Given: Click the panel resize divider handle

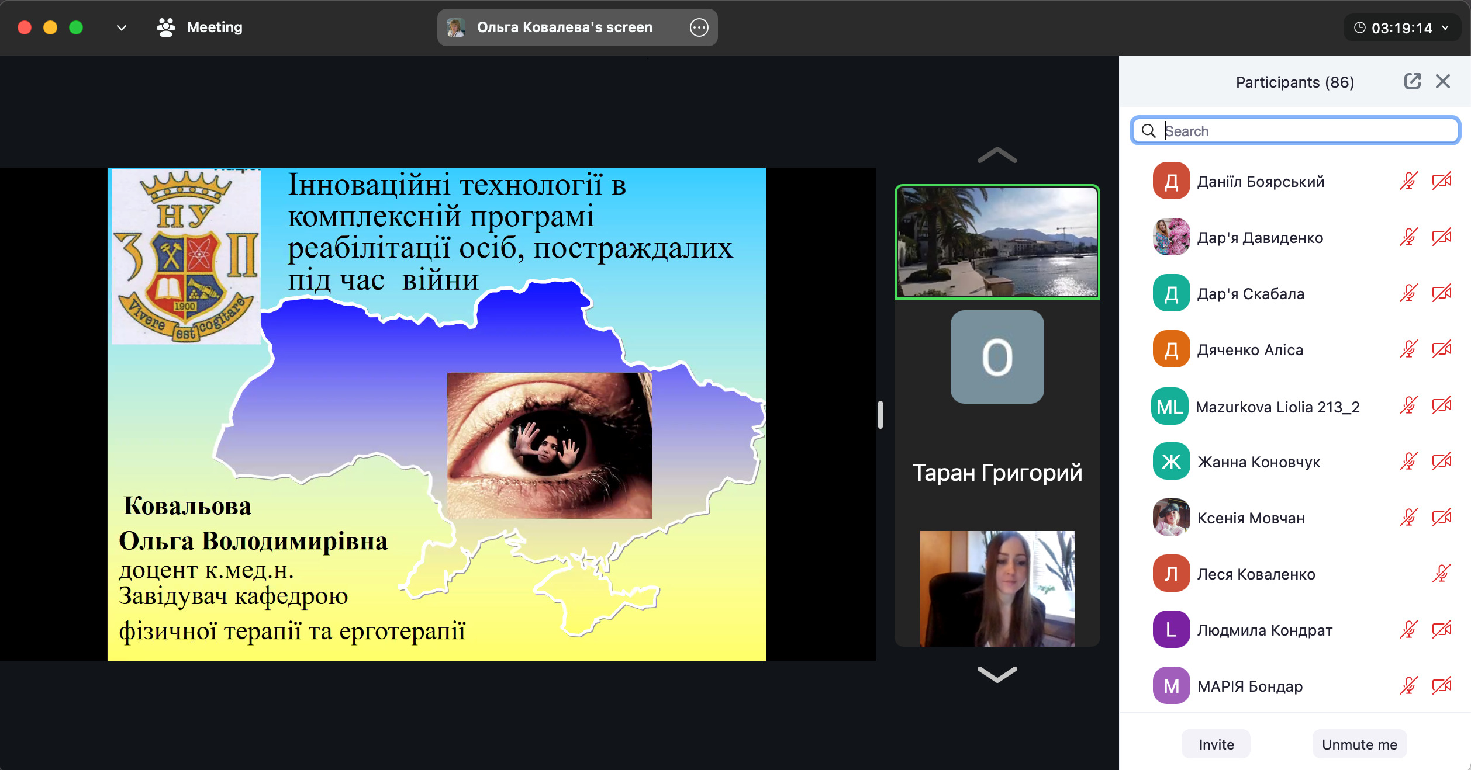Looking at the screenshot, I should (880, 415).
